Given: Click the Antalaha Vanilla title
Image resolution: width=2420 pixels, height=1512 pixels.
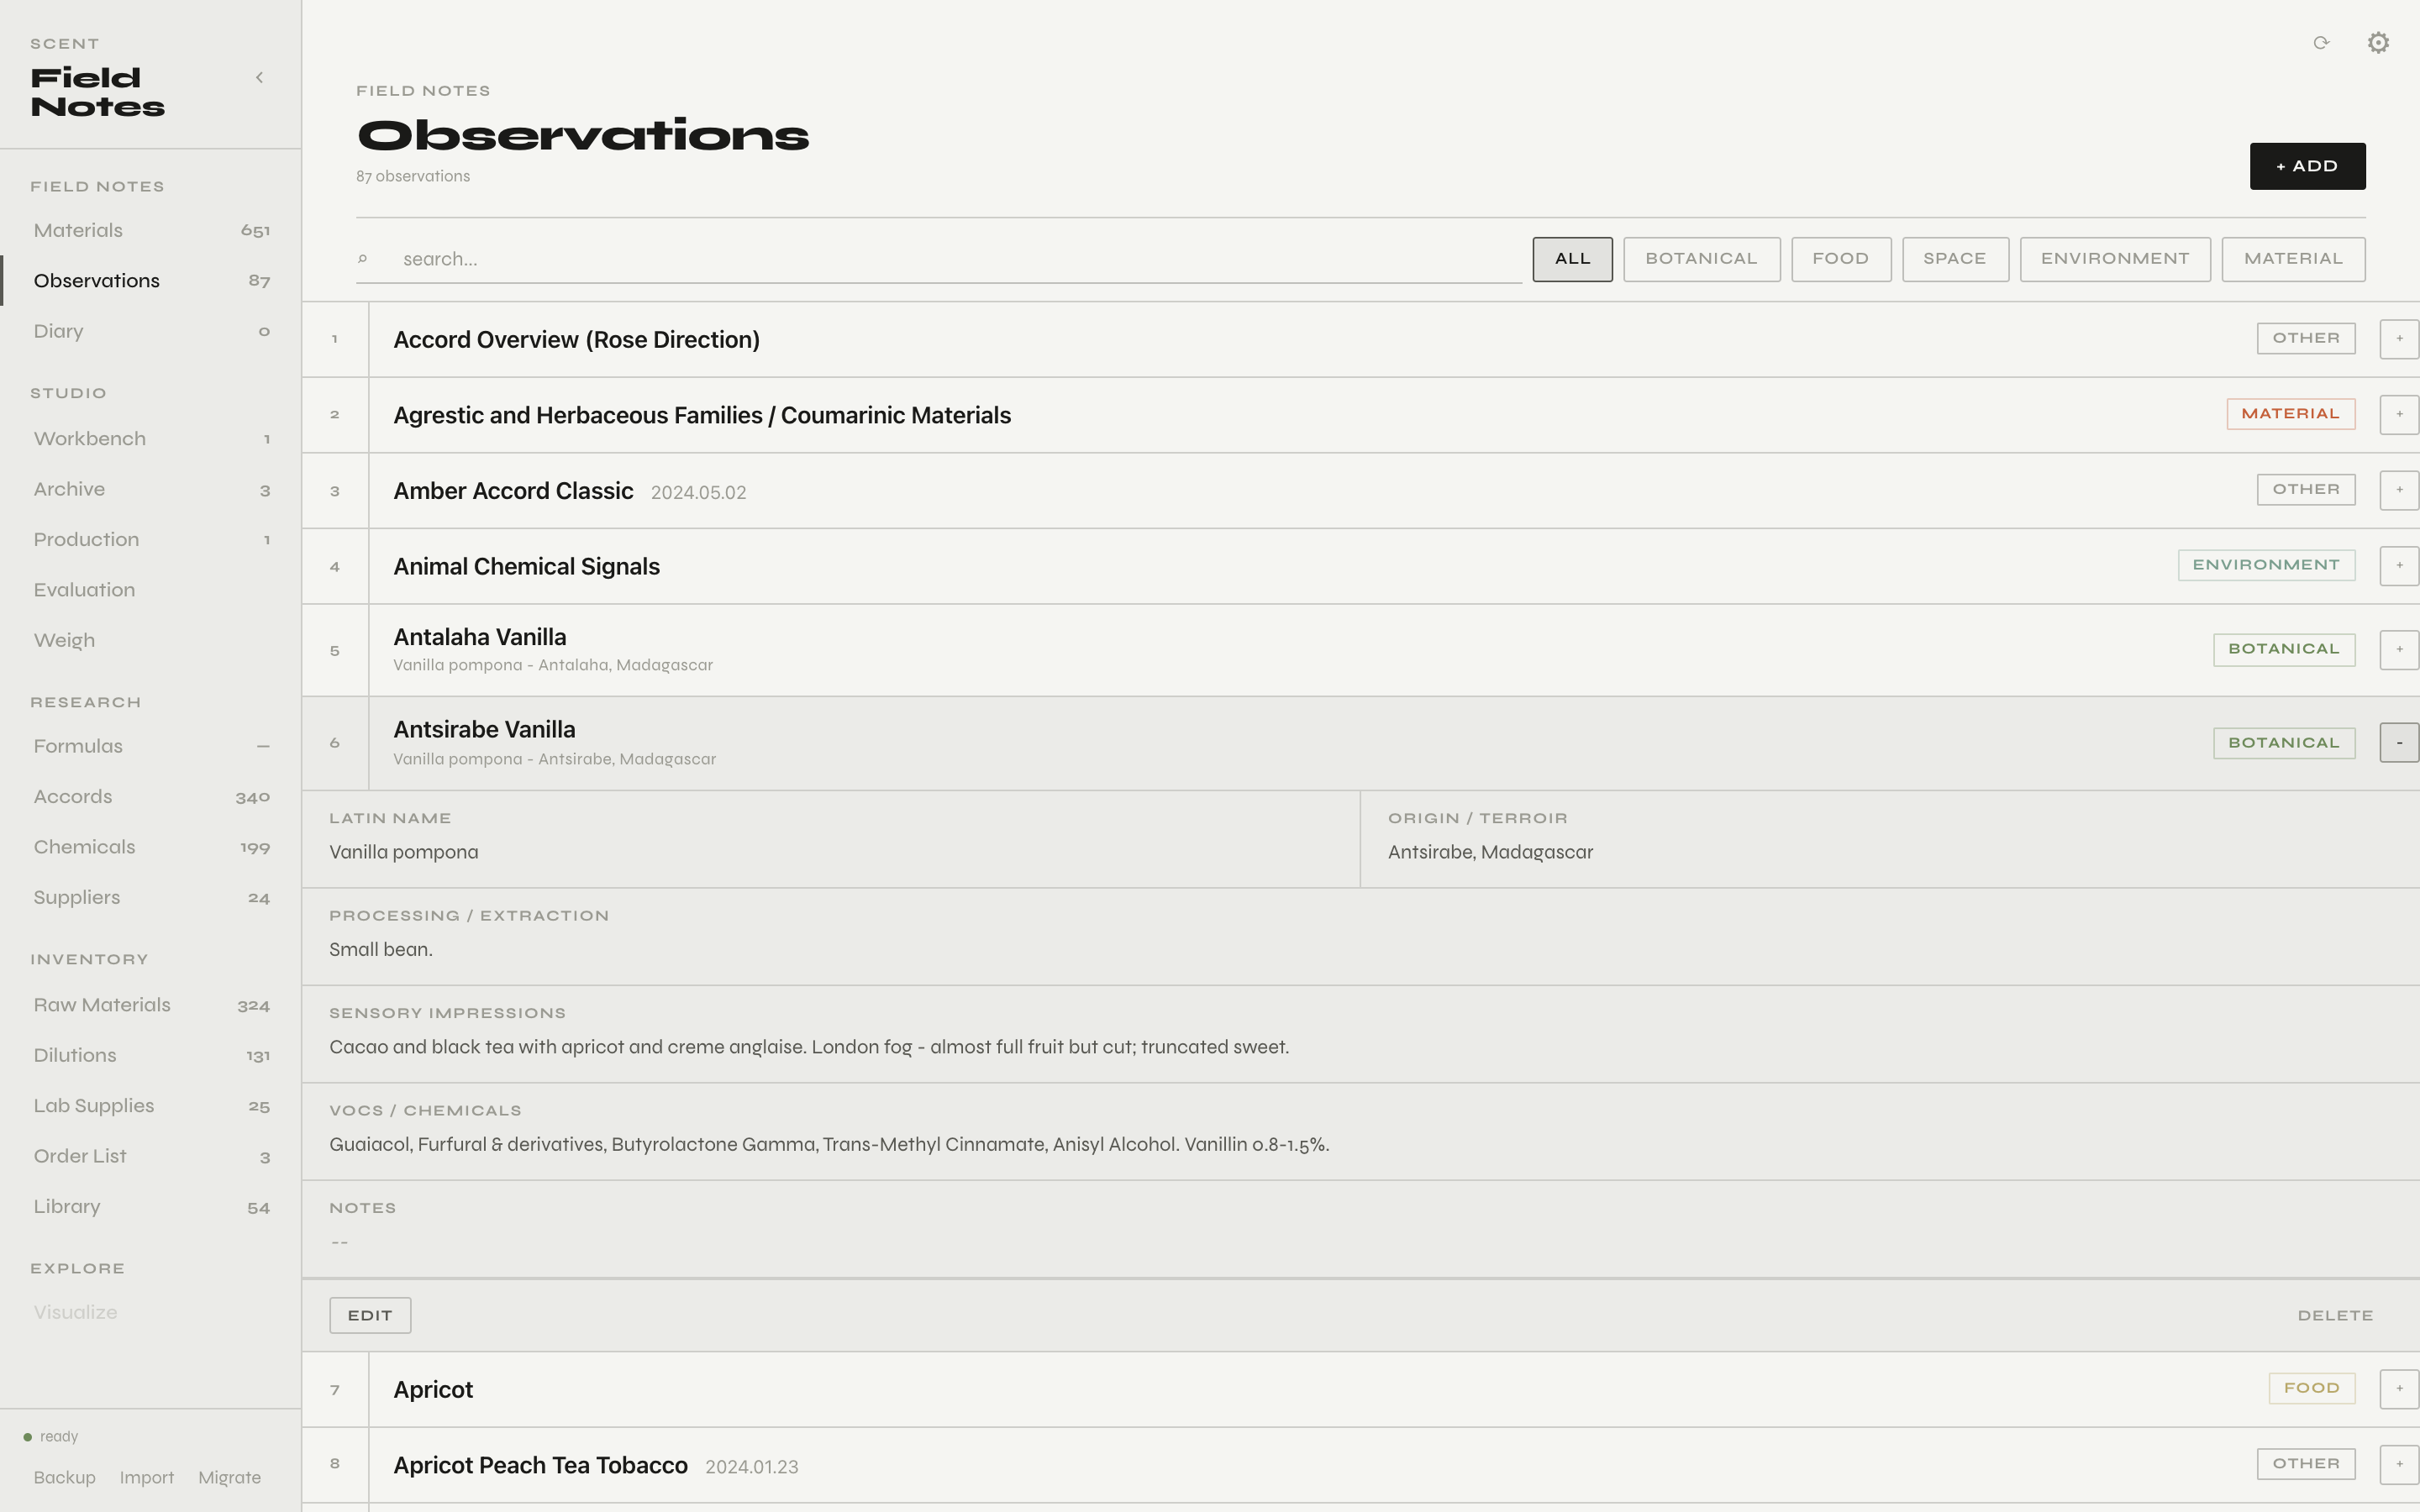Looking at the screenshot, I should 479,637.
